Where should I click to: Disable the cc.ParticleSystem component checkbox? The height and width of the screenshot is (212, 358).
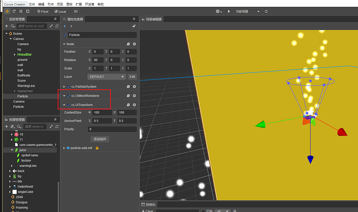[68, 87]
